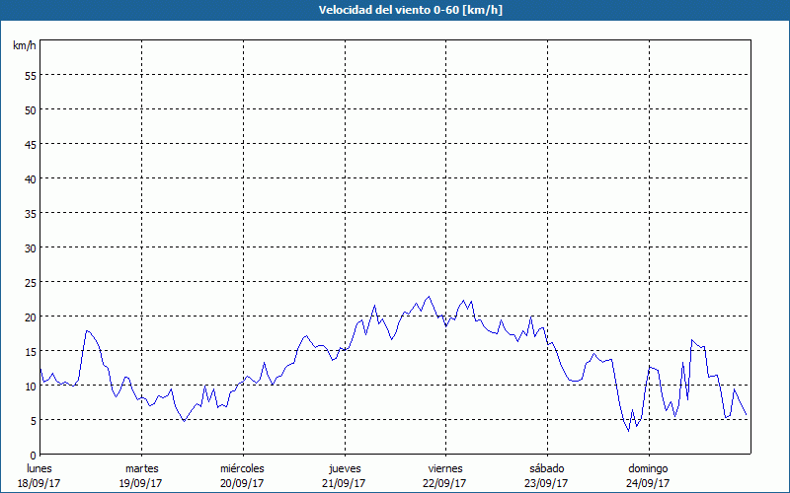The height and width of the screenshot is (493, 790).
Task: Select the date label 22/09/17
Action: [x=444, y=483]
